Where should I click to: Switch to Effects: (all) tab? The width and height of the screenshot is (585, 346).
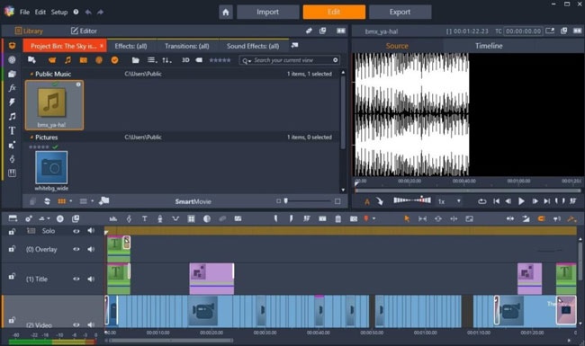pyautogui.click(x=130, y=46)
